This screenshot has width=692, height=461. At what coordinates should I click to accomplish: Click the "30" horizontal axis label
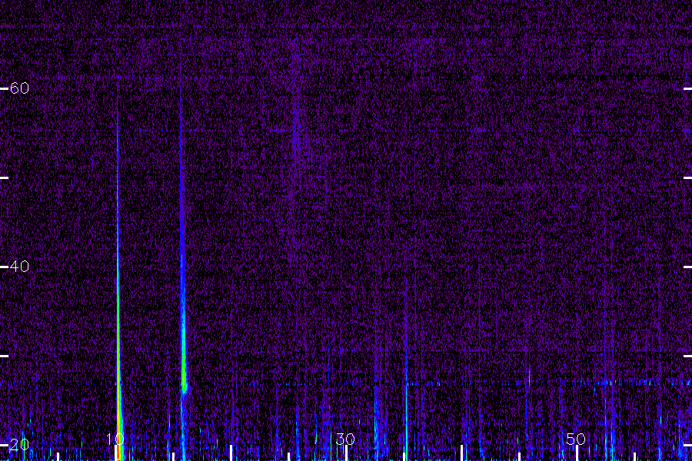pyautogui.click(x=345, y=439)
